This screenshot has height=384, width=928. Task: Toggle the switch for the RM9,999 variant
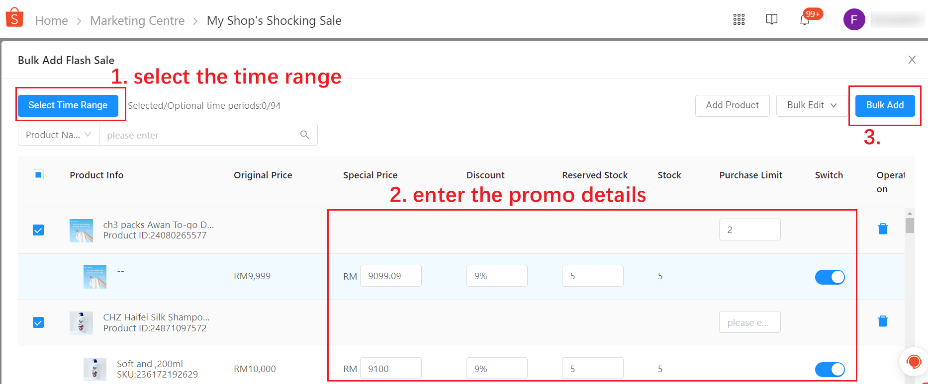pos(830,277)
